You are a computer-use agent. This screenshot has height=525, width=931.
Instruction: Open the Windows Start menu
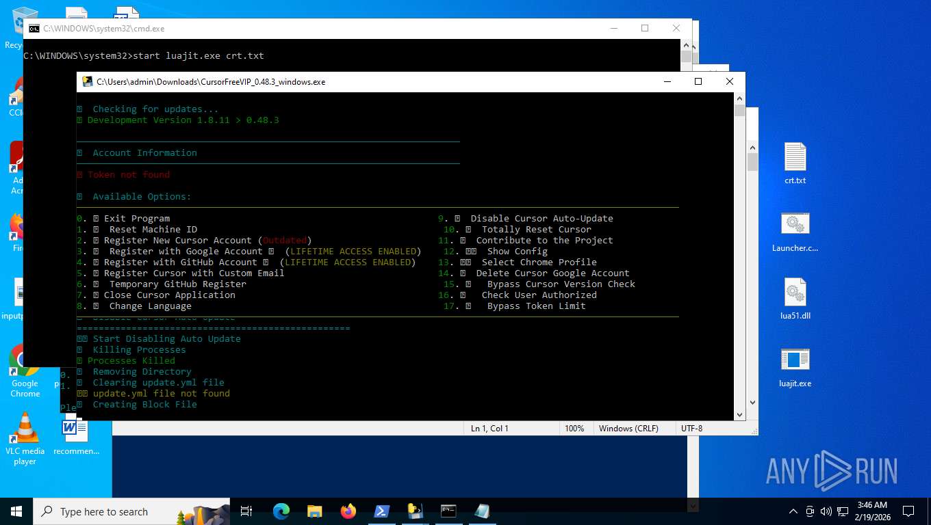(x=16, y=511)
